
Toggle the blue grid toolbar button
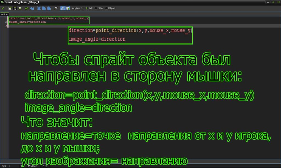point(62,8)
